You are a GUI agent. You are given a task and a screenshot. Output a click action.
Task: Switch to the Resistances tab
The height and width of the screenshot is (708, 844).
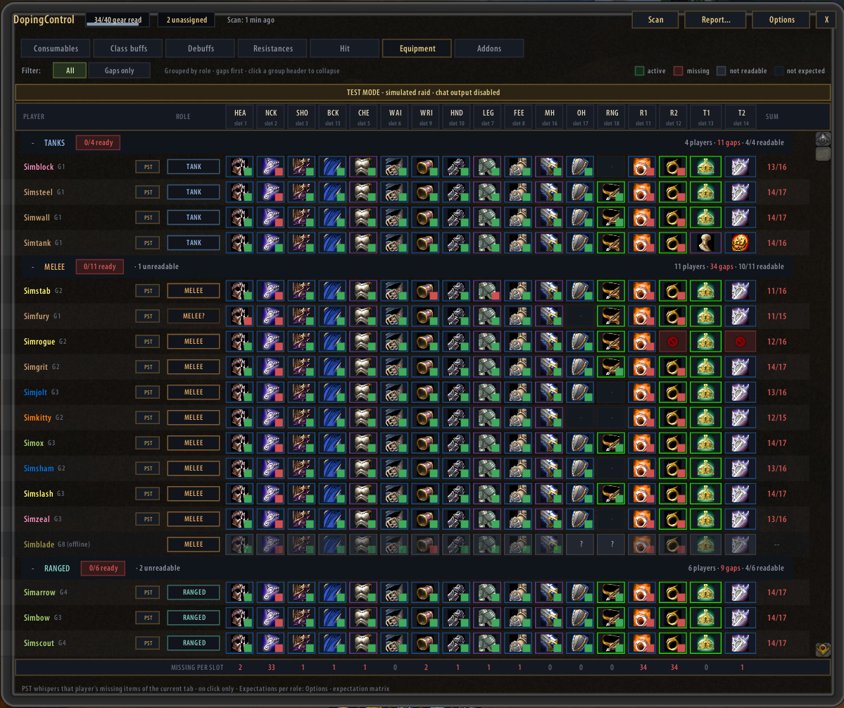click(x=273, y=49)
